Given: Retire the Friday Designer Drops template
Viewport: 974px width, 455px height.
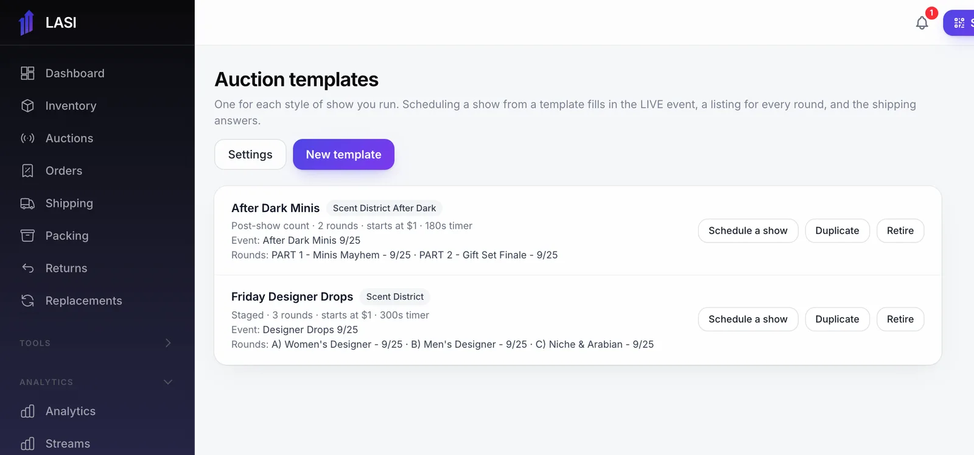Looking at the screenshot, I should pyautogui.click(x=900, y=319).
